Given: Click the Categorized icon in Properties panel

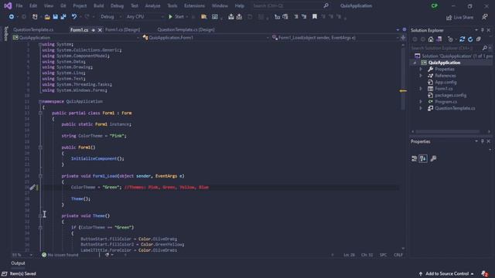Looking at the screenshot, I should pyautogui.click(x=415, y=158).
